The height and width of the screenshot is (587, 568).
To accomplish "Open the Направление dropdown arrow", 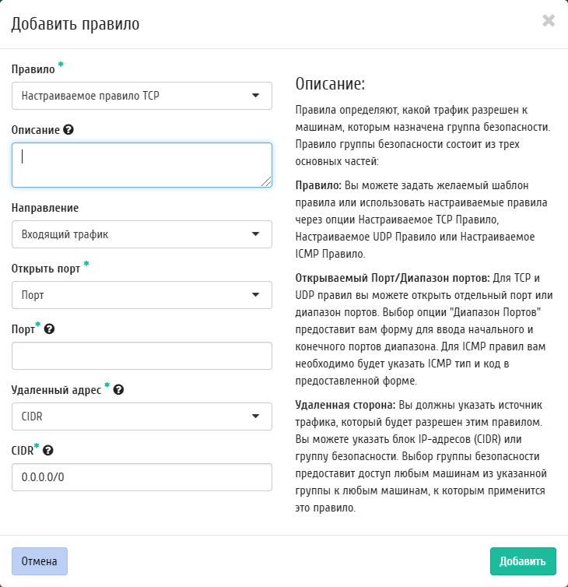I will [x=255, y=234].
